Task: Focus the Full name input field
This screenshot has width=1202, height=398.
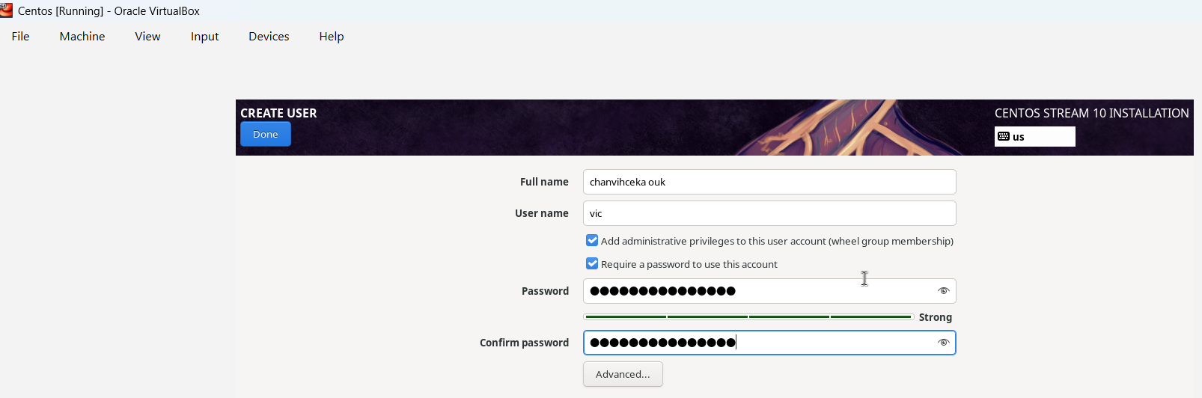Action: coord(769,182)
